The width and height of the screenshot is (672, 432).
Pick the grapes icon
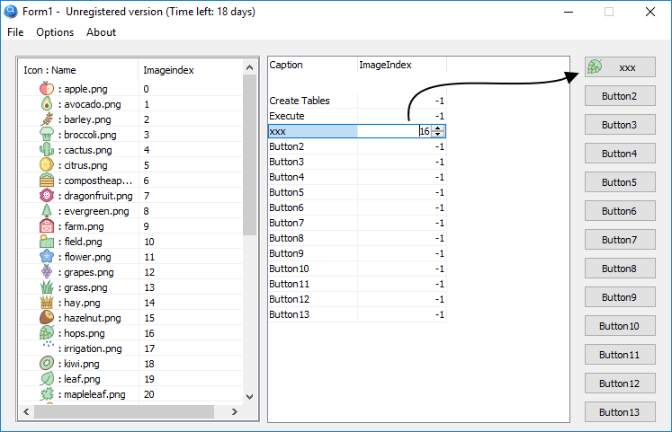tap(47, 272)
